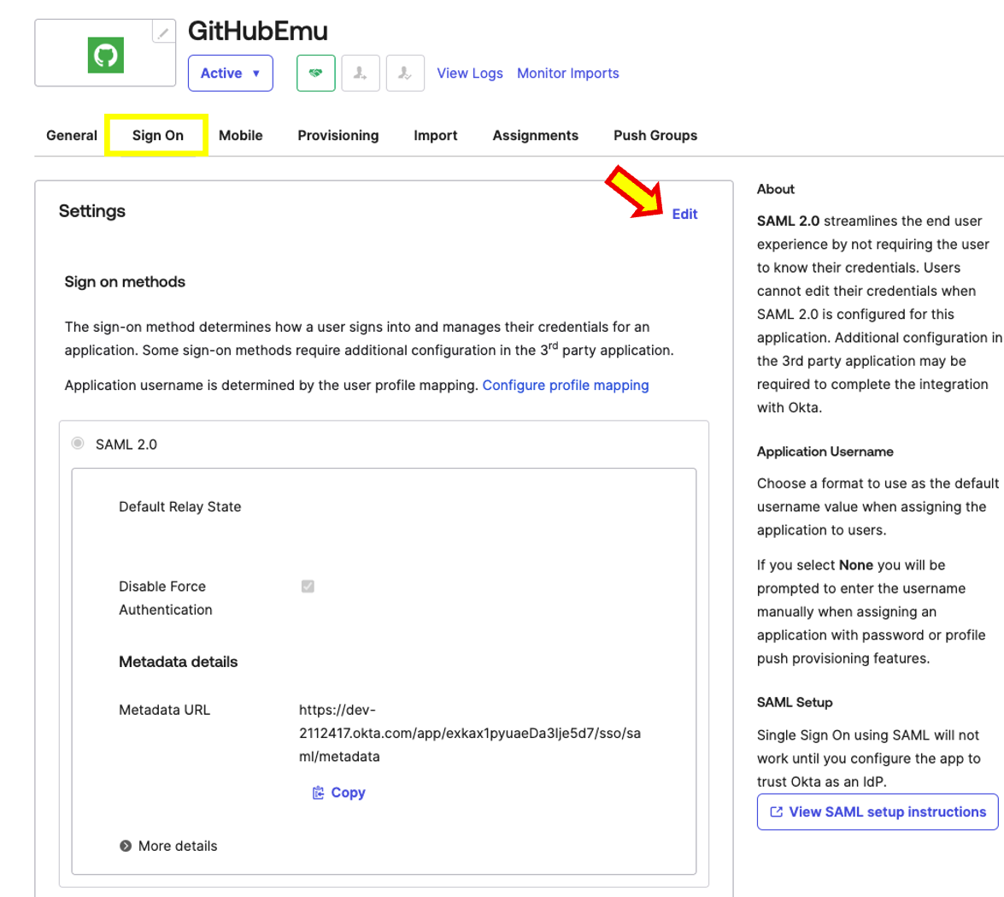Select the SAML 2.0 radio button
The height and width of the screenshot is (897, 1004).
tap(78, 444)
